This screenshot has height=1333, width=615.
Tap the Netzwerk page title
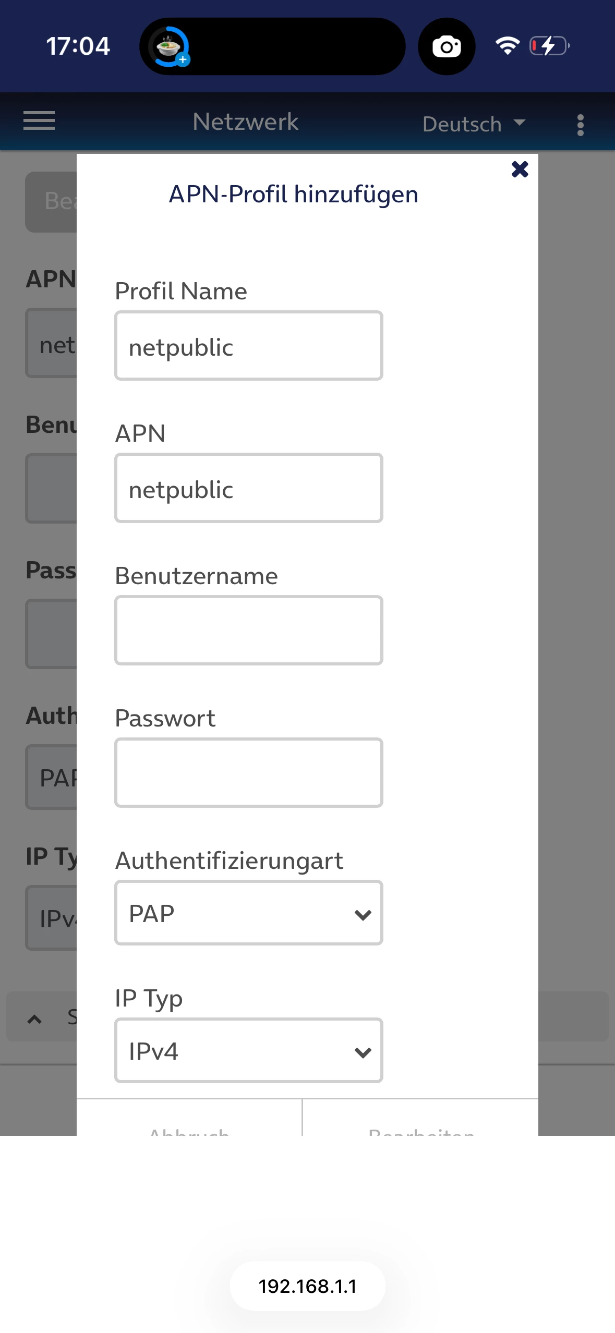pos(246,122)
